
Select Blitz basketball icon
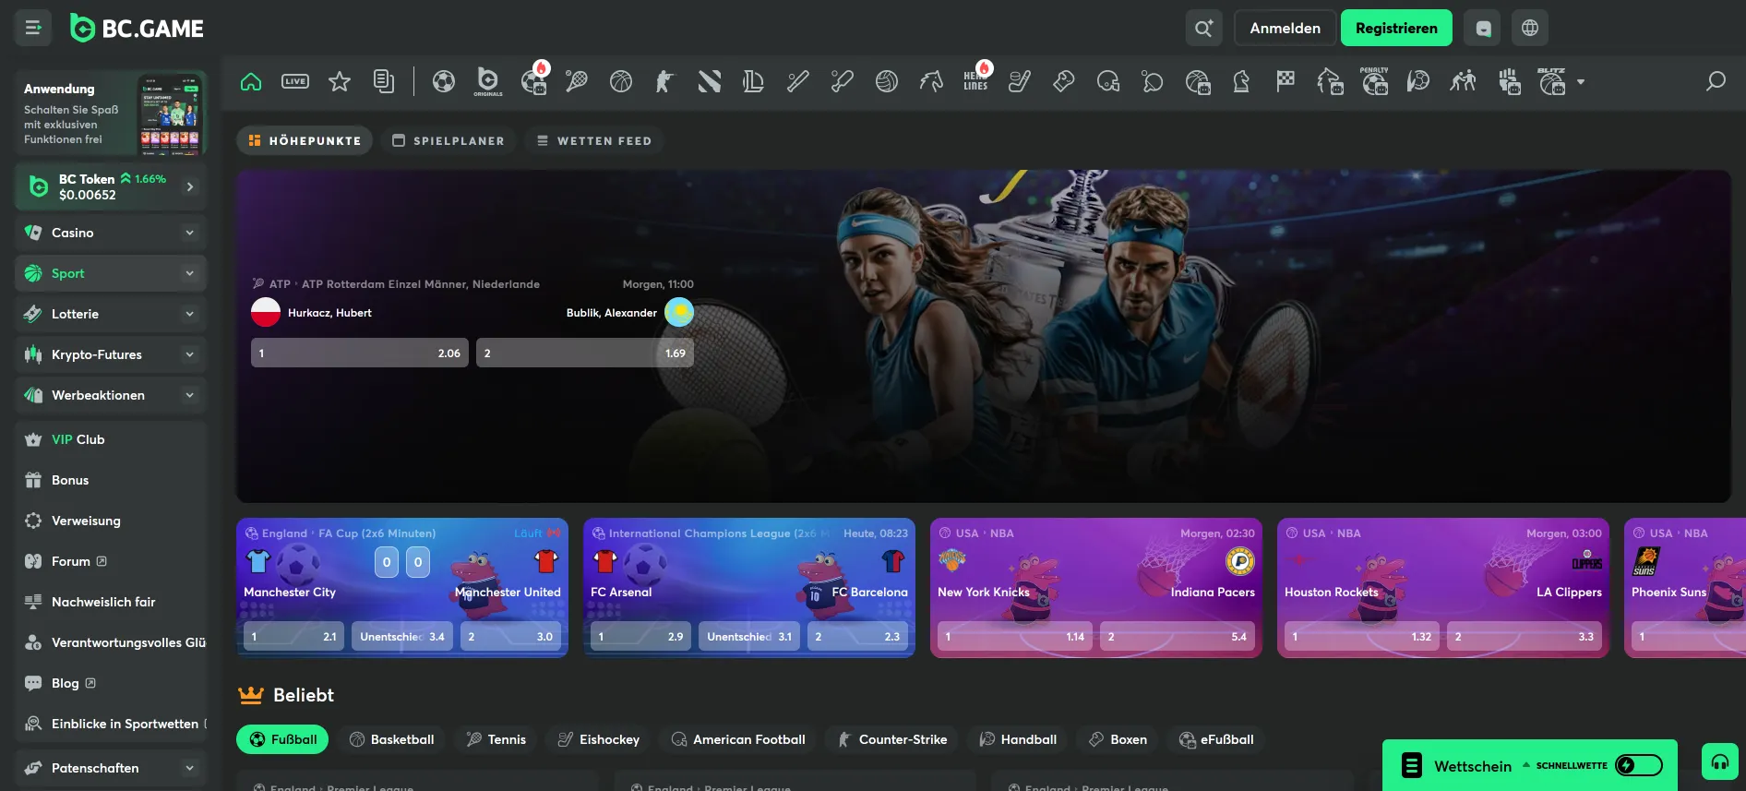[x=1552, y=81]
